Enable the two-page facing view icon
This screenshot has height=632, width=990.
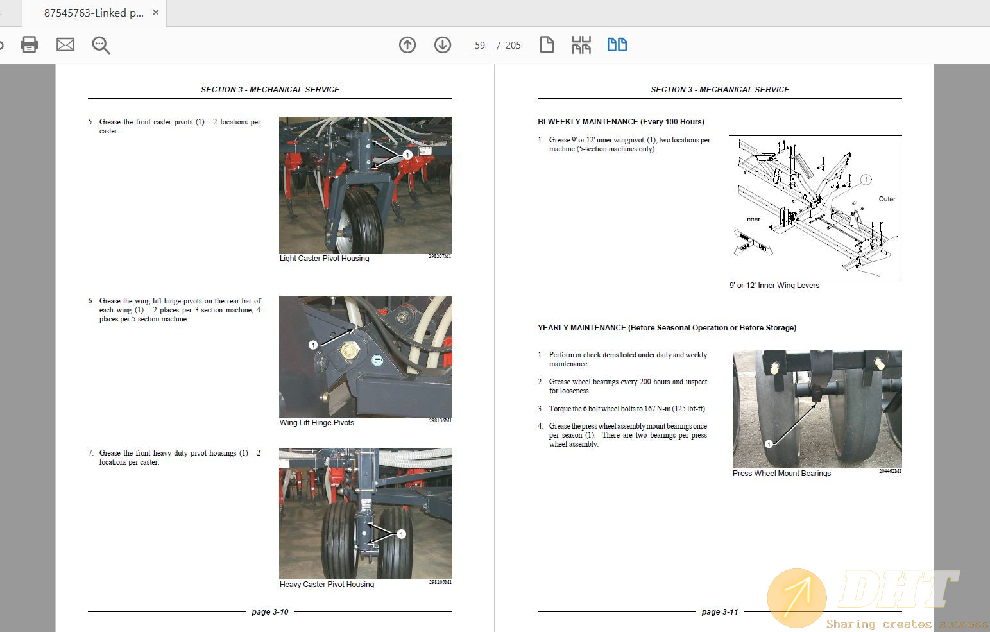616,44
